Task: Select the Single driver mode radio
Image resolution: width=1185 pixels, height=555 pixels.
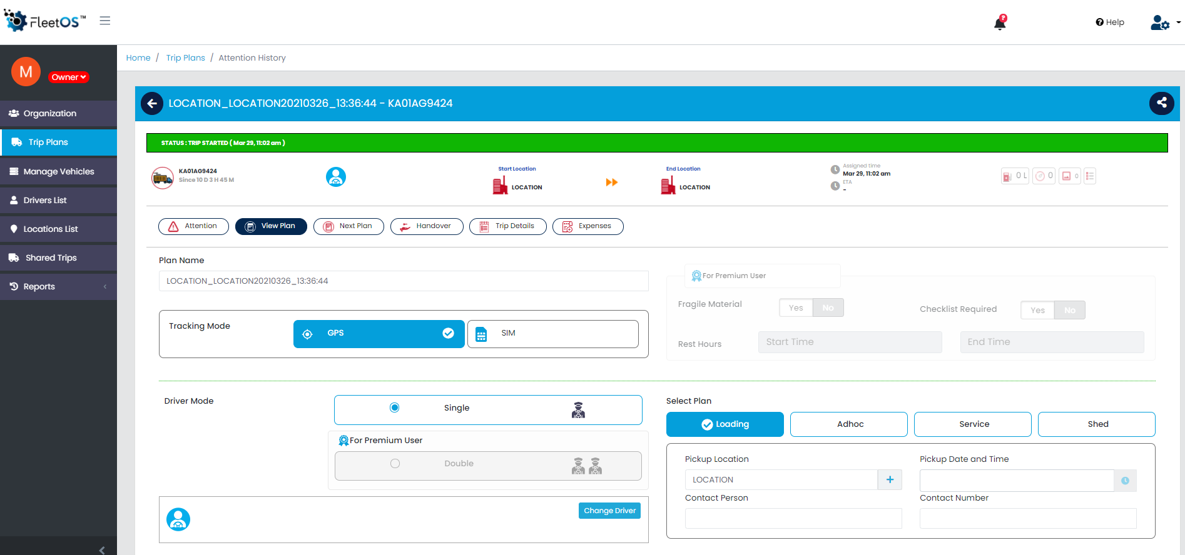Action: [395, 408]
